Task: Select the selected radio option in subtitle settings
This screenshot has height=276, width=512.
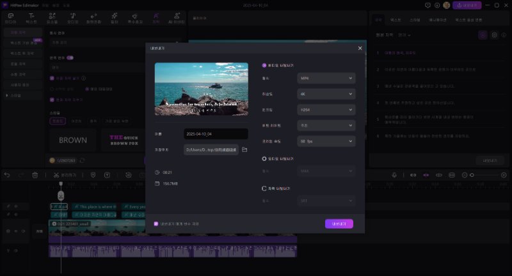Action: point(87,89)
